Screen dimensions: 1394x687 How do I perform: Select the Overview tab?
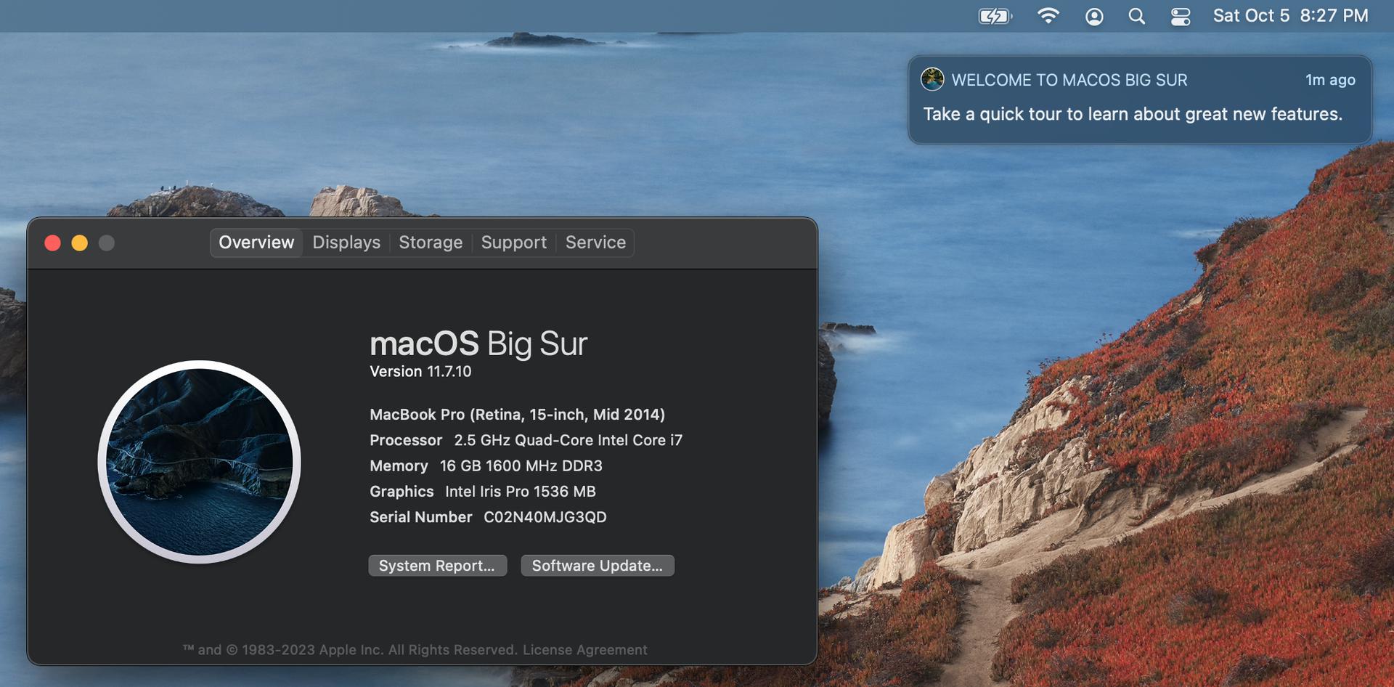(x=256, y=243)
